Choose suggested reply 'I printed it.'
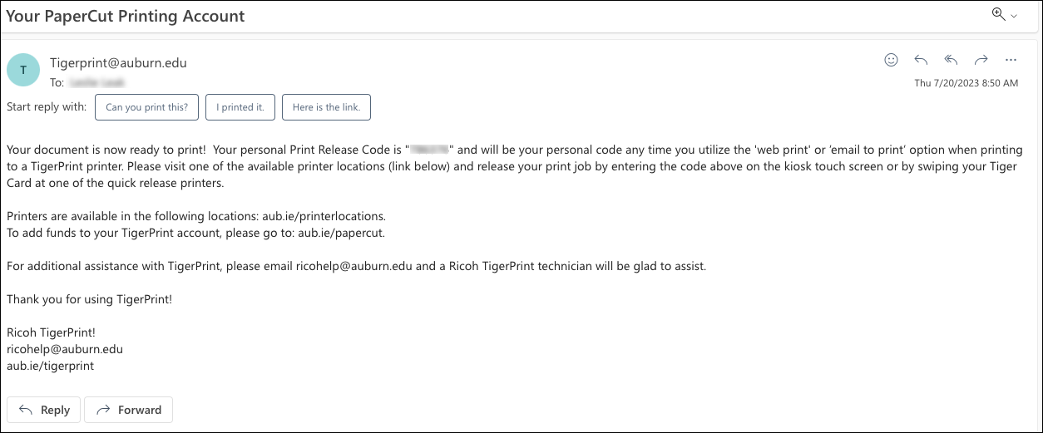1043x433 pixels. pyautogui.click(x=240, y=107)
